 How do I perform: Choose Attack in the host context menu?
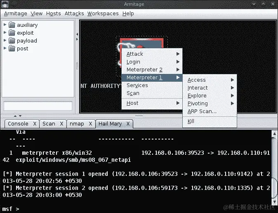[x=152, y=54]
